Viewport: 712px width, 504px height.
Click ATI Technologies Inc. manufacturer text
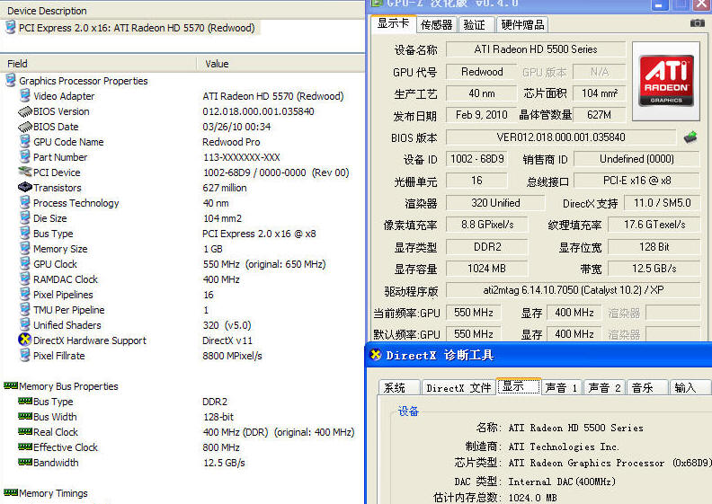564,447
